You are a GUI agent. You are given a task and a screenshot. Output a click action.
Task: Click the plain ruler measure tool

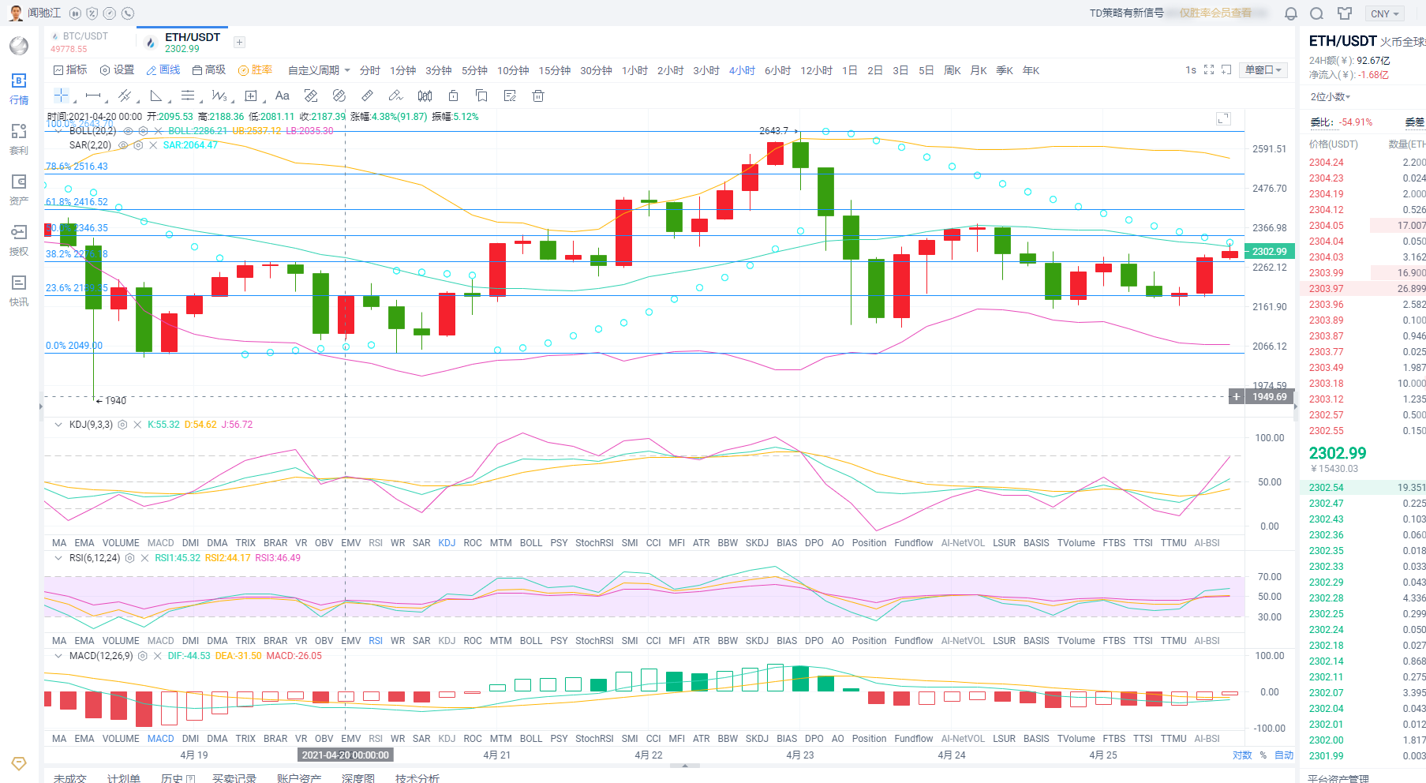[368, 96]
